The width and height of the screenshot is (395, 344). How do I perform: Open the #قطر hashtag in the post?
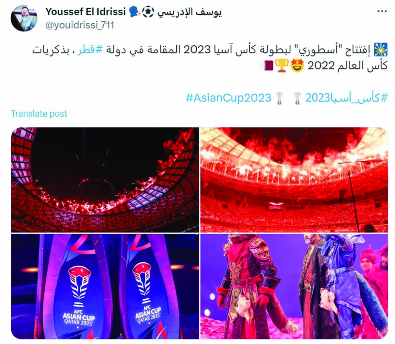click(90, 50)
